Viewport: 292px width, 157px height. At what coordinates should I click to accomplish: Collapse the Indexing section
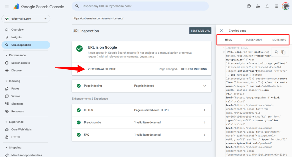[6, 81]
